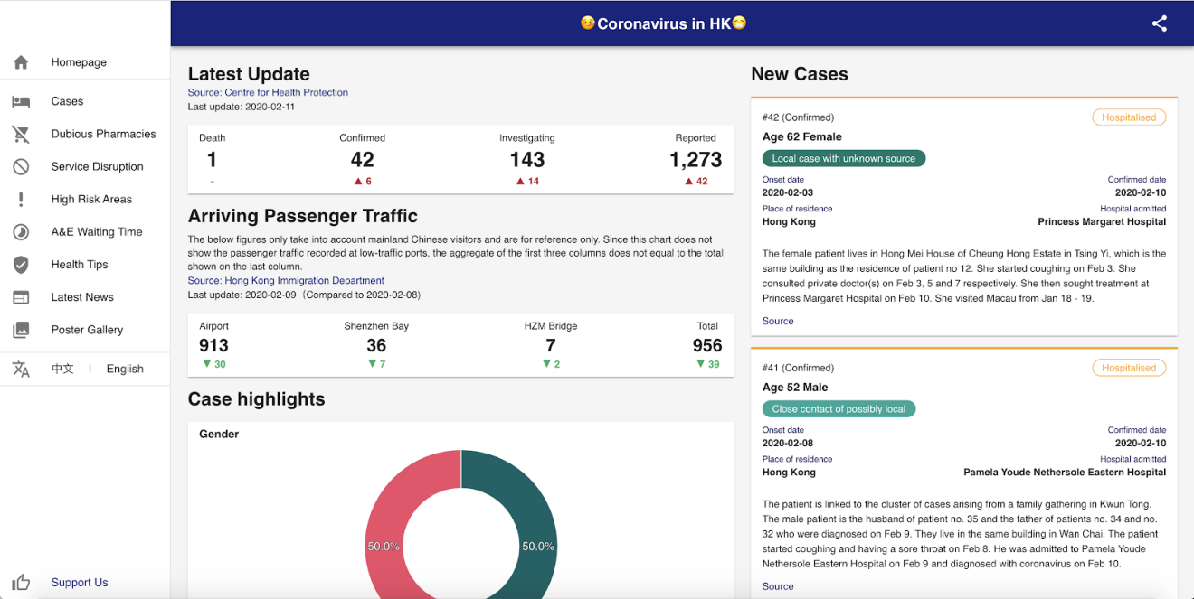Open A&E Waiting Time page
The height and width of the screenshot is (599, 1194).
pos(97,231)
